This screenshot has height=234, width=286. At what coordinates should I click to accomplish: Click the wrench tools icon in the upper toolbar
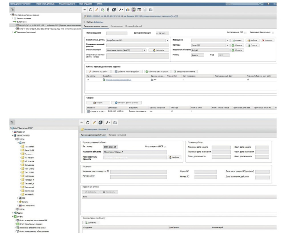120,10
